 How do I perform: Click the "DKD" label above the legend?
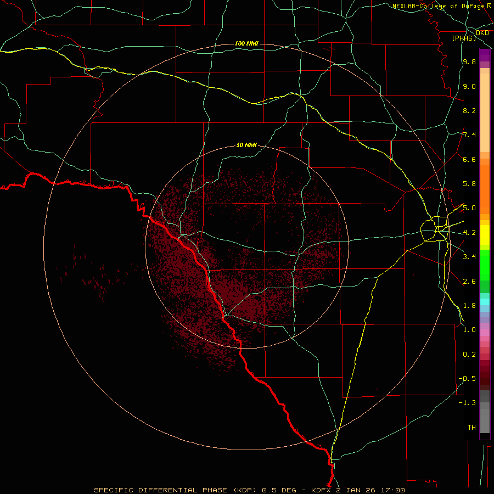[x=482, y=33]
